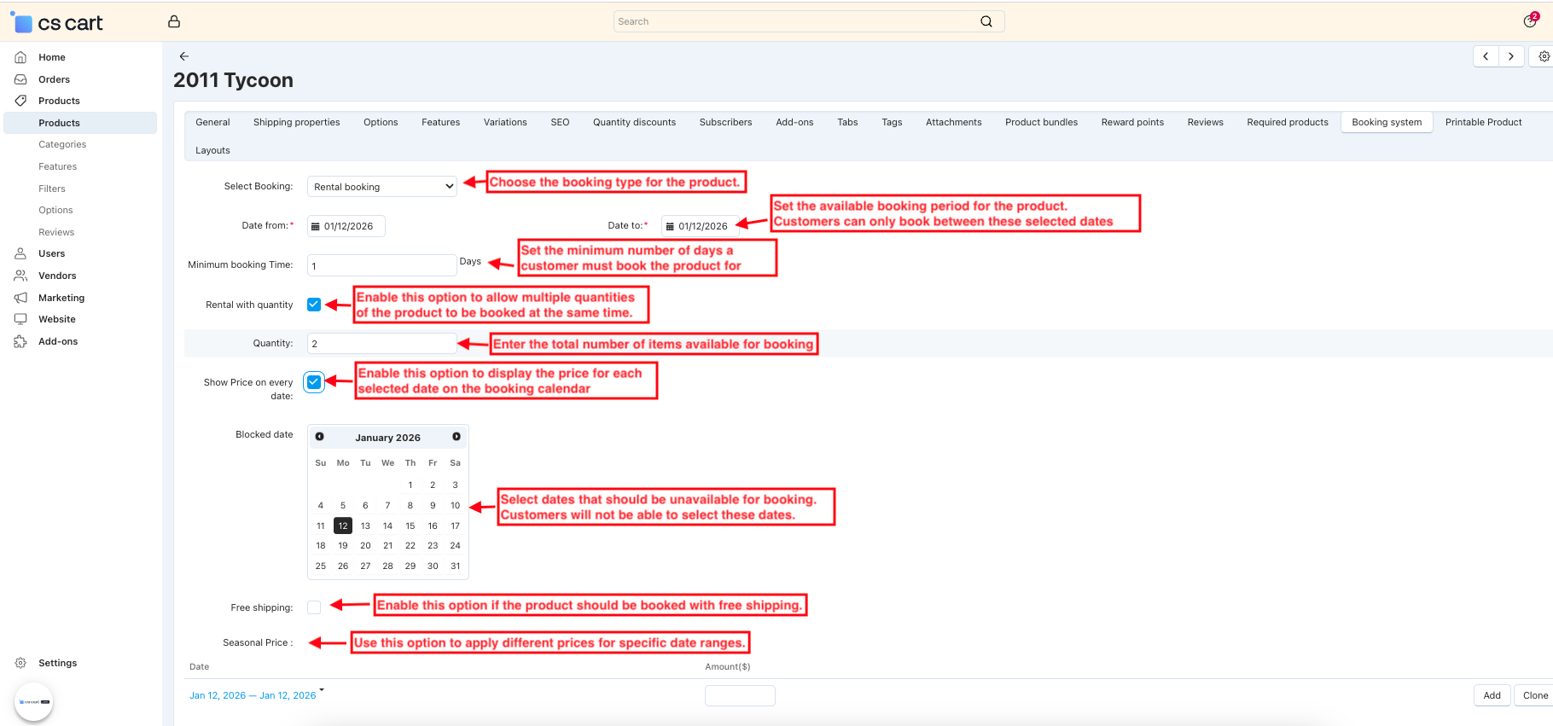The width and height of the screenshot is (1553, 726).
Task: Click the cs cart logo
Action: click(x=60, y=23)
